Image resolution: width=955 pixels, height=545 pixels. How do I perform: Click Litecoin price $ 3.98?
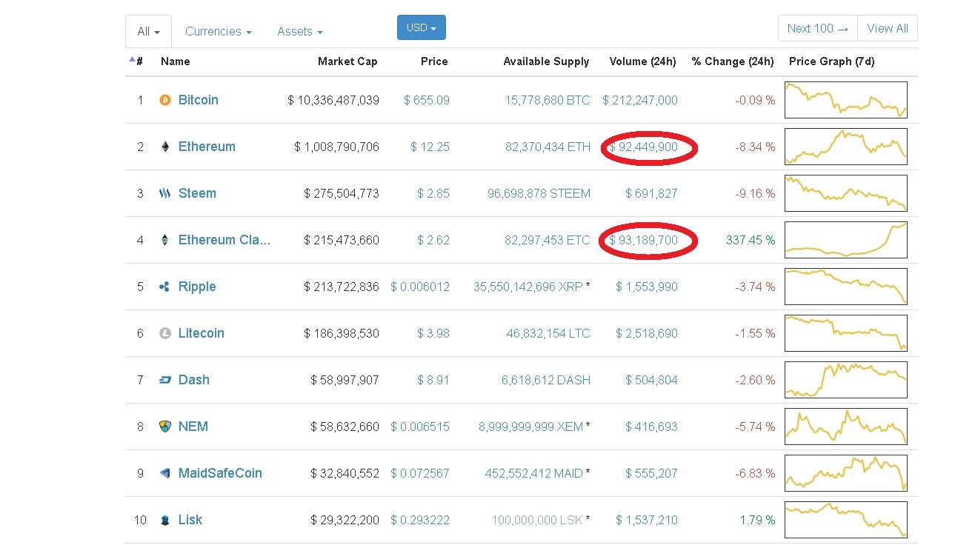click(x=433, y=333)
